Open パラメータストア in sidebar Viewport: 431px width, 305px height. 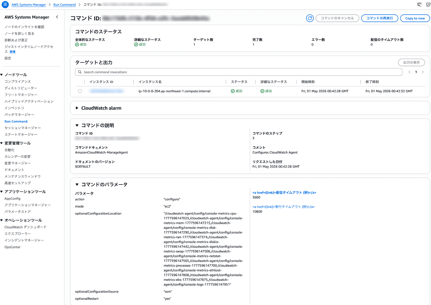pyautogui.click(x=18, y=212)
